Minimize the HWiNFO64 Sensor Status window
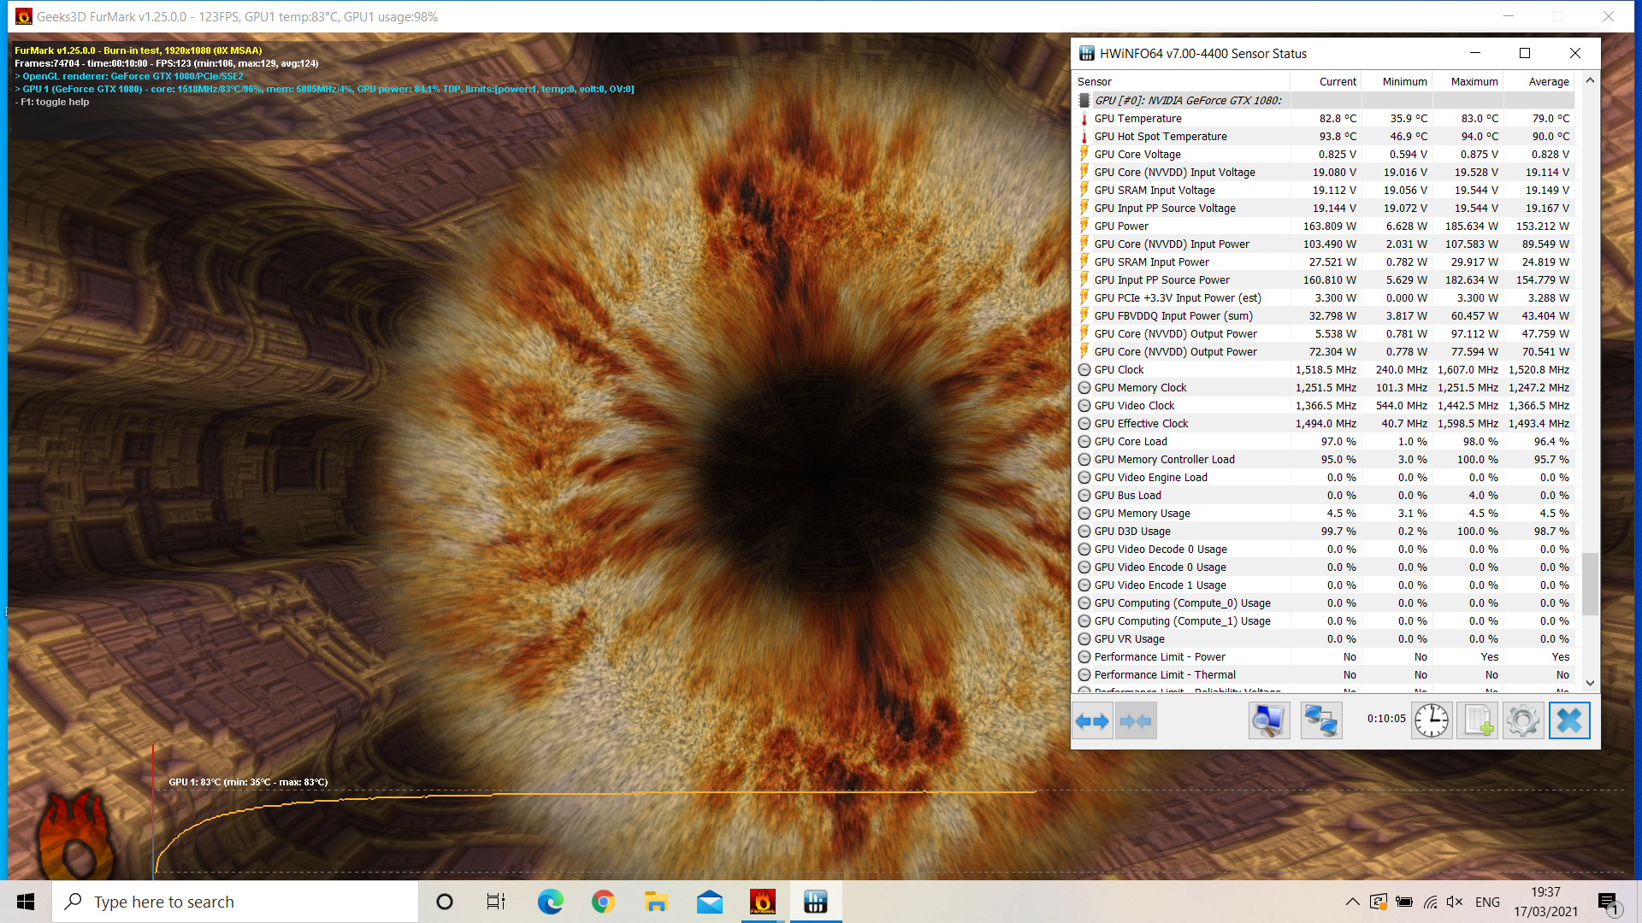The width and height of the screenshot is (1642, 923). click(1475, 54)
